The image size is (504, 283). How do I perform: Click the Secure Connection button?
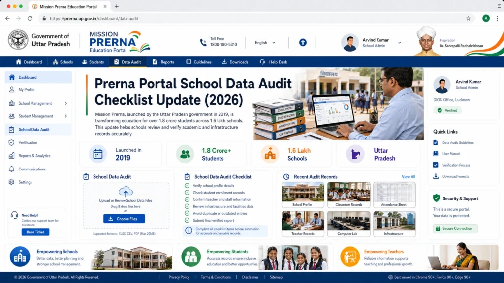point(455,228)
